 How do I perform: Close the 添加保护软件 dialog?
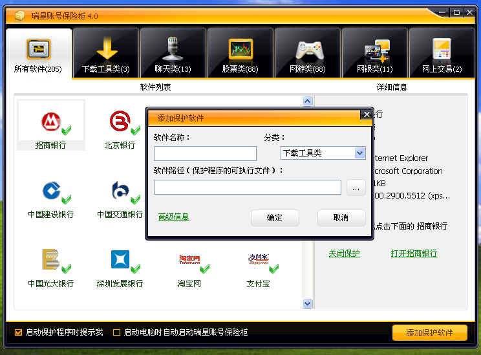pos(367,114)
